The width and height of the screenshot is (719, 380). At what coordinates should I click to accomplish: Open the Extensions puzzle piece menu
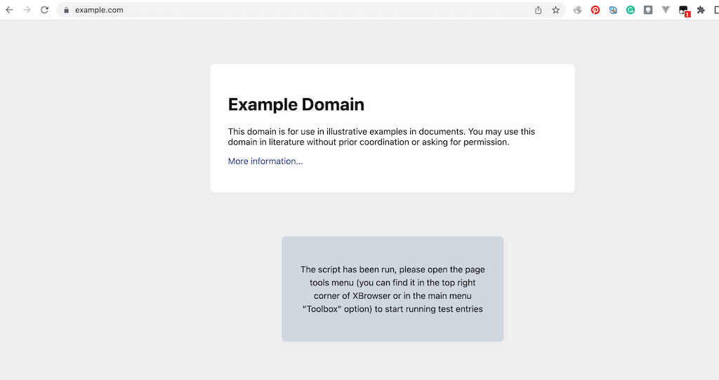701,10
